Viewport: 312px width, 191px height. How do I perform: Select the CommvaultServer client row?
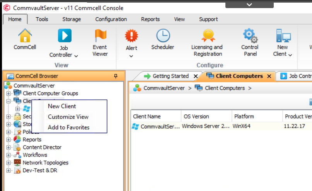click(221, 126)
